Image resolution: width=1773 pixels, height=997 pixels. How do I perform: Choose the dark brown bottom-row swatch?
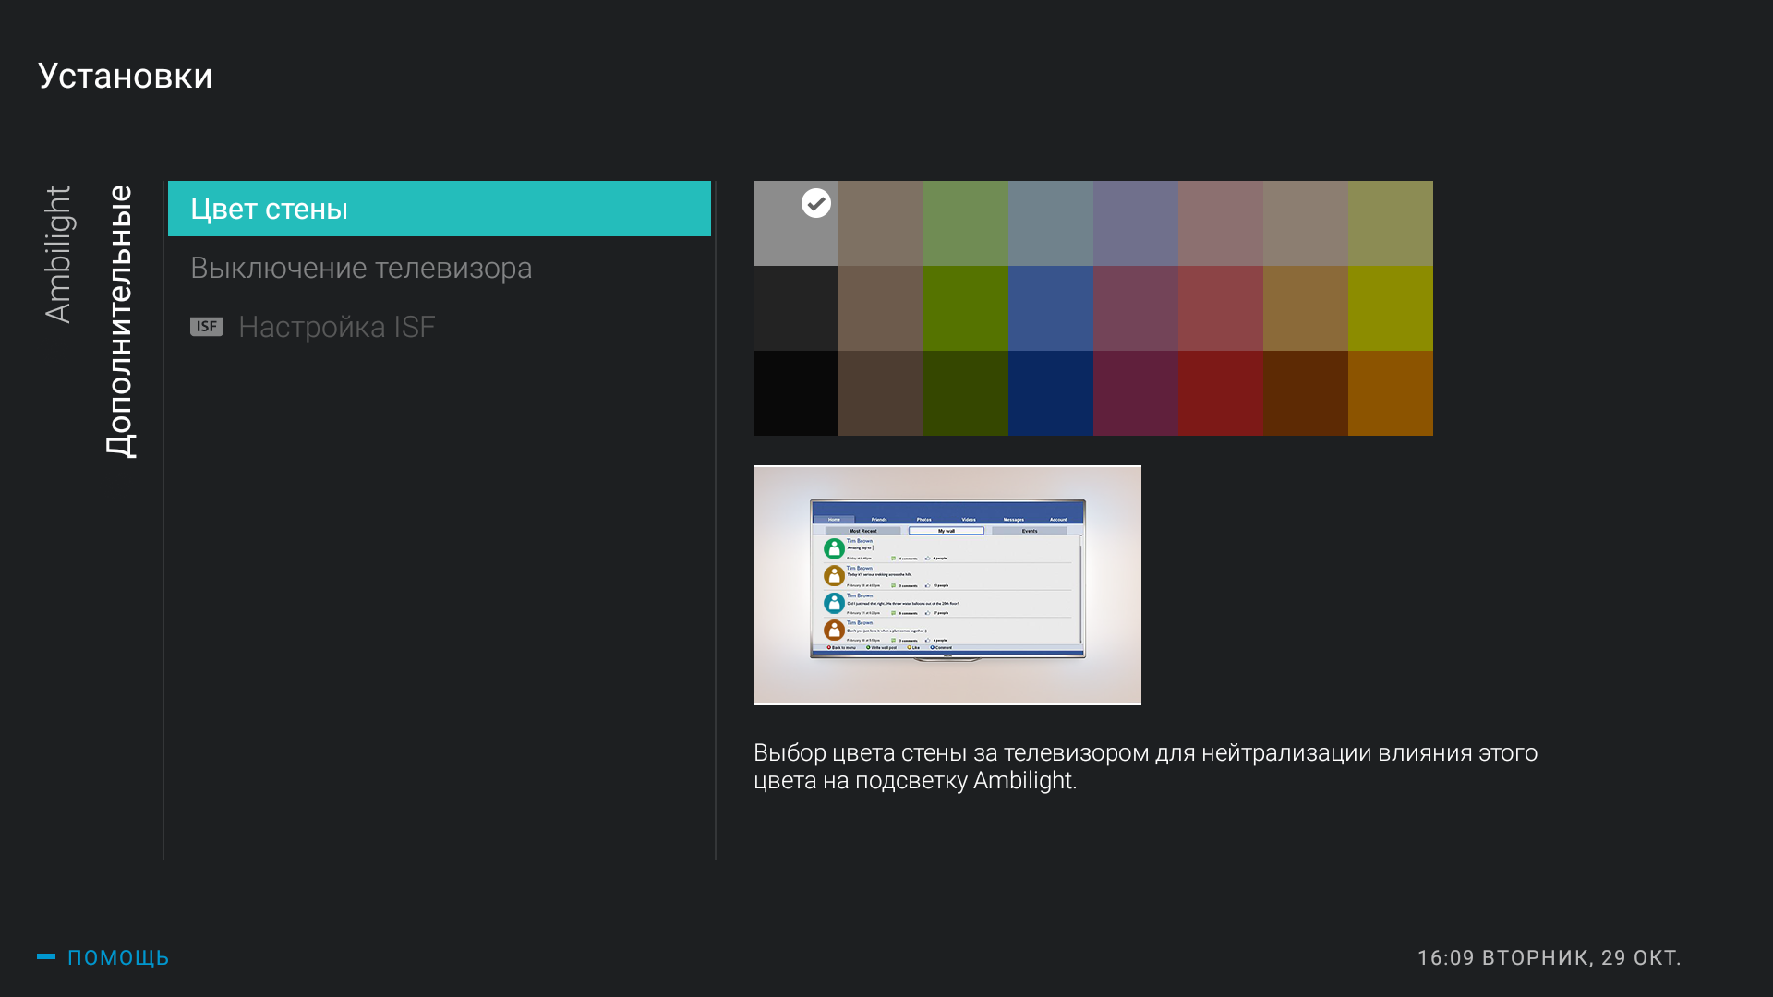pos(880,393)
